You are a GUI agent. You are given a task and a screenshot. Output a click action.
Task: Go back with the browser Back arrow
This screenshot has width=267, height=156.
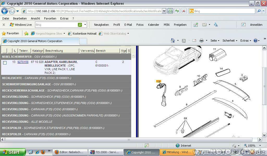[x=5, y=11]
